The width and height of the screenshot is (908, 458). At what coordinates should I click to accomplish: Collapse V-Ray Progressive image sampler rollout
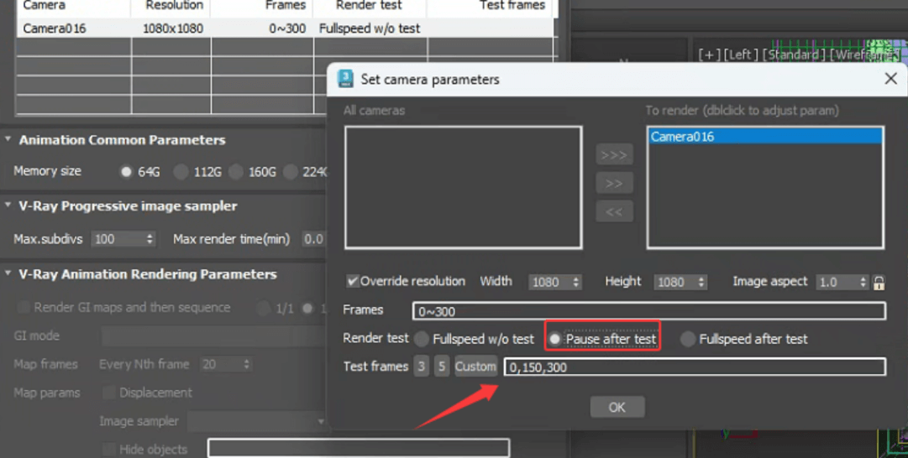point(8,206)
